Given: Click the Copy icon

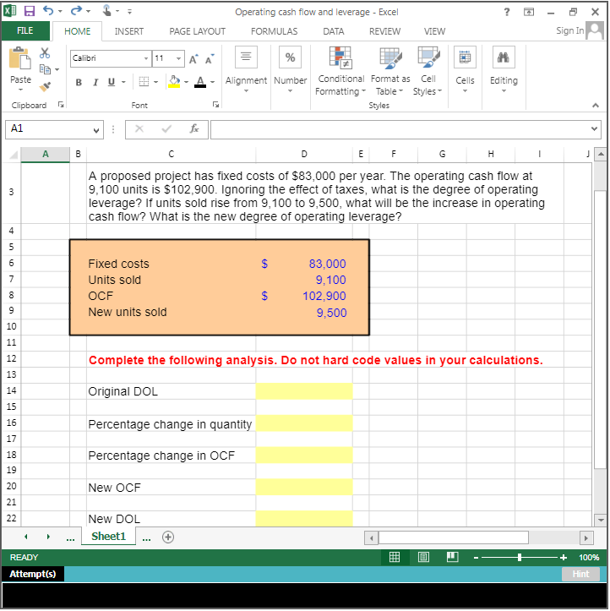Looking at the screenshot, I should [45, 69].
